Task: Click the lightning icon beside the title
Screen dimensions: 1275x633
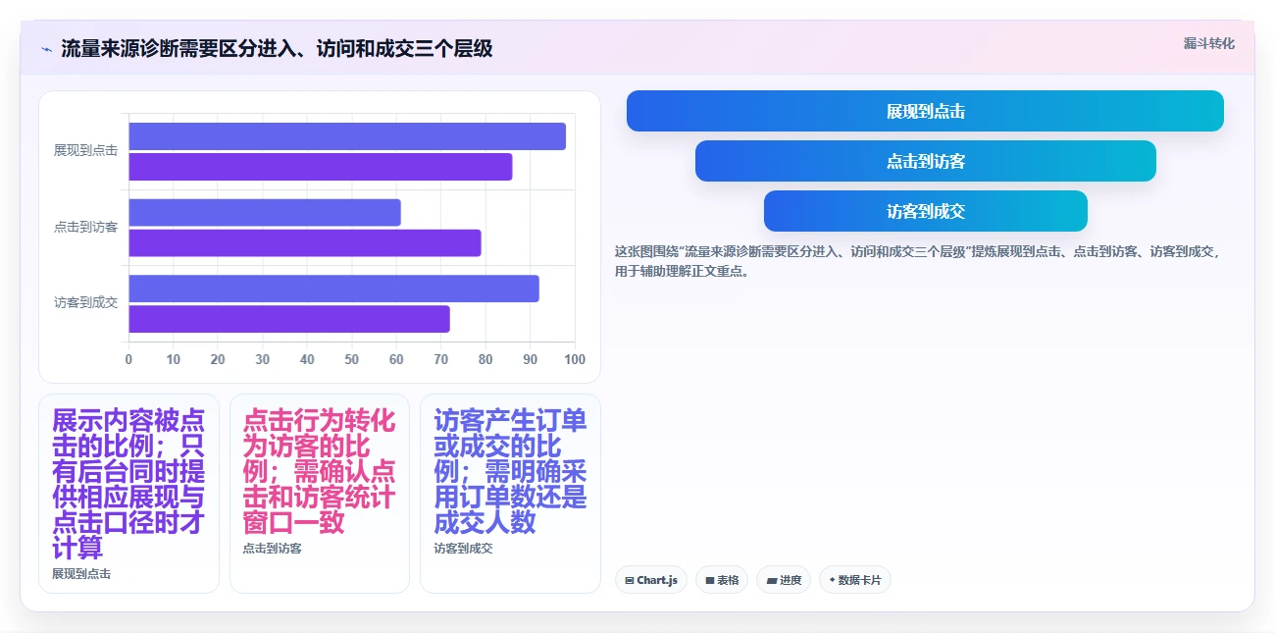Action: (47, 49)
